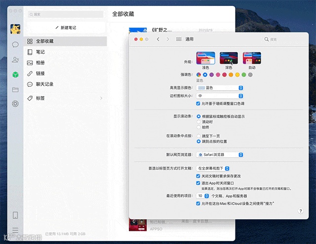Choose graphite accent color
This screenshot has width=316, height=244.
[250, 75]
